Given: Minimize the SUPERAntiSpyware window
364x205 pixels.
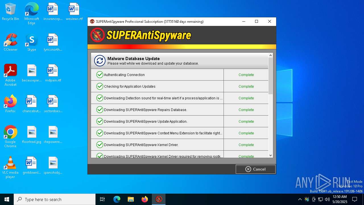Looking at the screenshot, I should coord(244,21).
